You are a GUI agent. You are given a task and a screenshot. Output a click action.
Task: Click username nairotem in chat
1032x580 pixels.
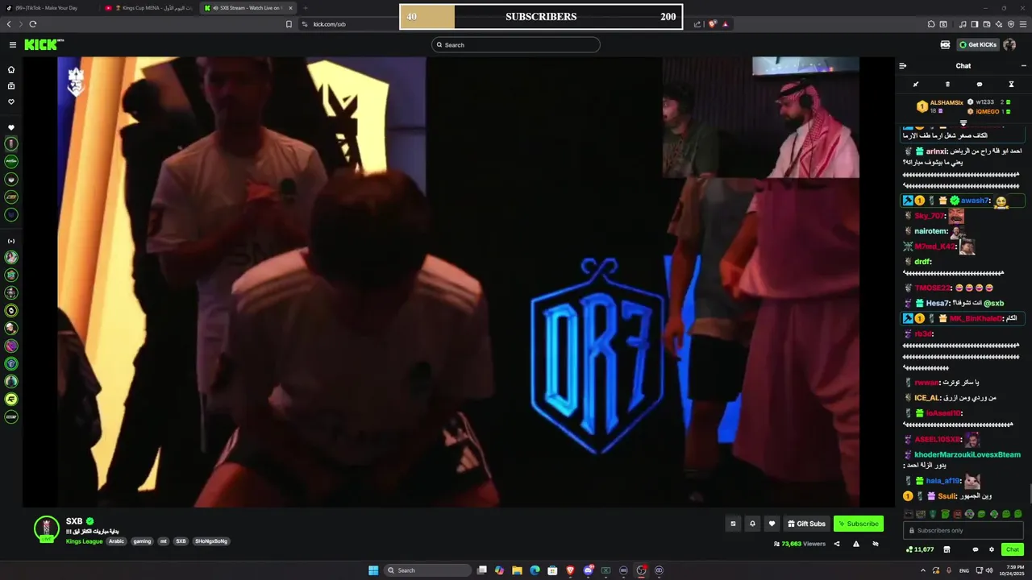coord(931,231)
